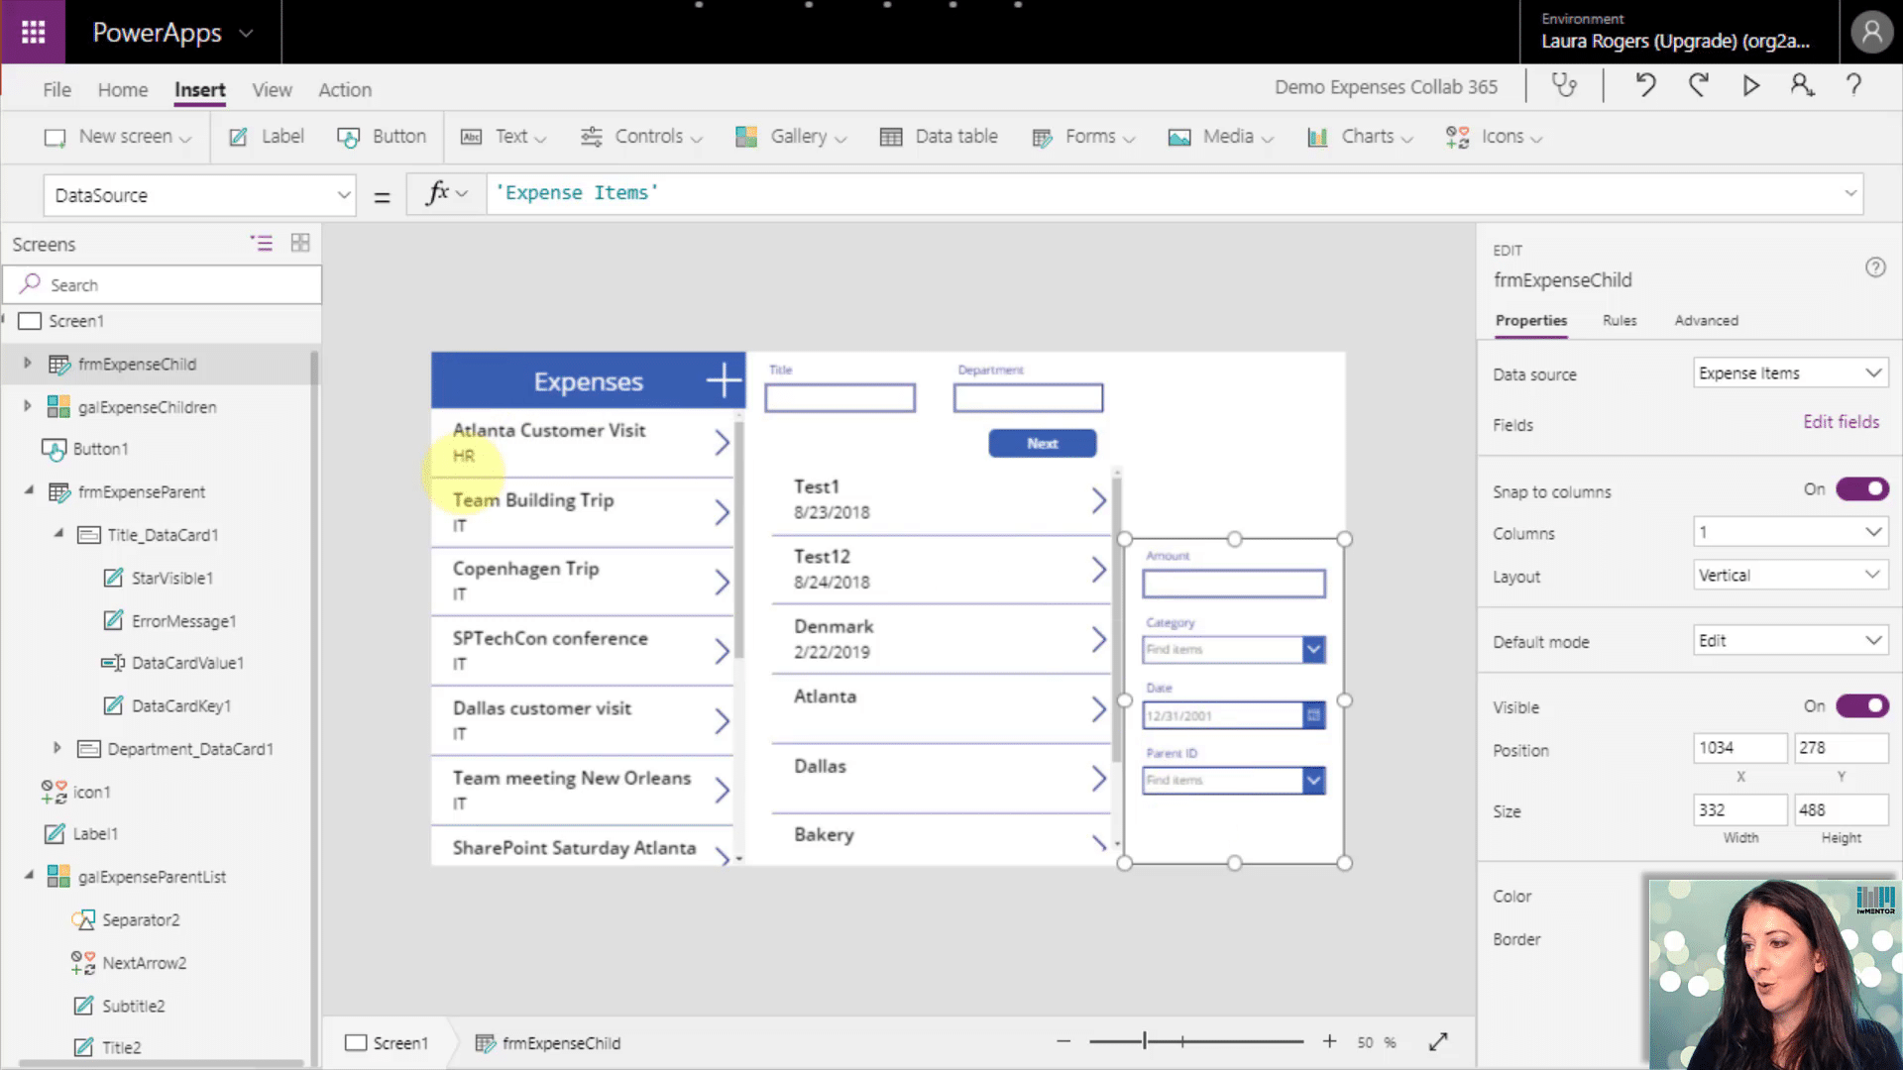Open the Data source Expense Items dropdown
1903x1070 pixels.
point(1790,374)
